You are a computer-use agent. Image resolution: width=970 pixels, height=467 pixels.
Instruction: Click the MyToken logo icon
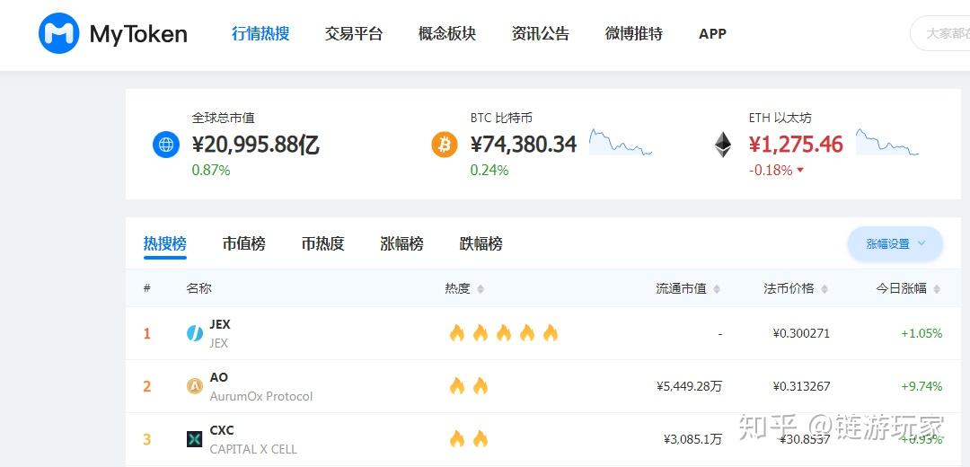click(x=58, y=33)
